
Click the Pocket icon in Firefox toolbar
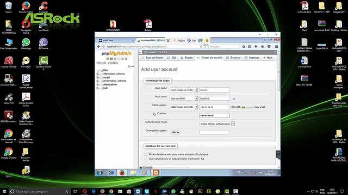coord(269,47)
